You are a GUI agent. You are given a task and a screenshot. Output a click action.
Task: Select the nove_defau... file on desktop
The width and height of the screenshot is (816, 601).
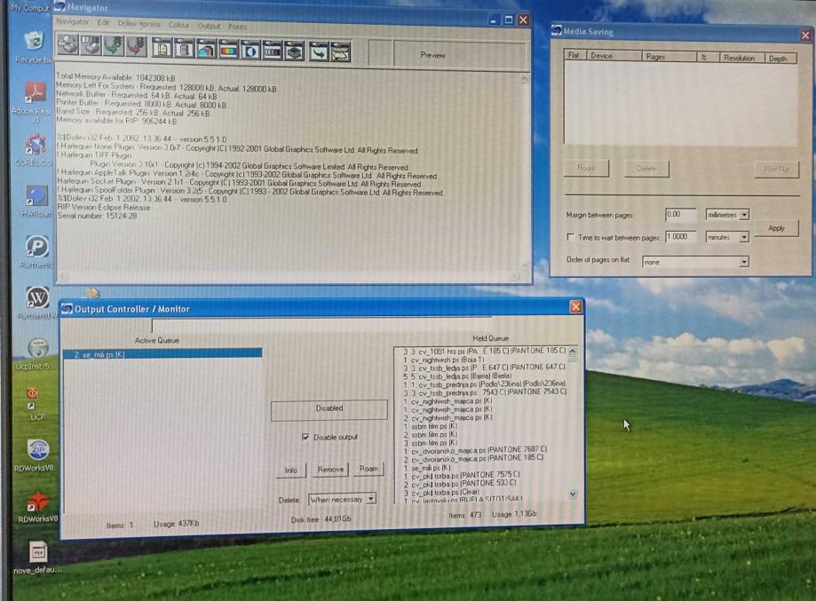click(38, 558)
